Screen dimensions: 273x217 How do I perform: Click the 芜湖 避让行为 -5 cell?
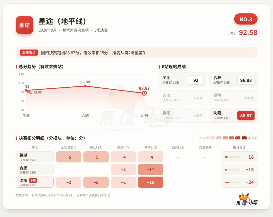[96, 157]
